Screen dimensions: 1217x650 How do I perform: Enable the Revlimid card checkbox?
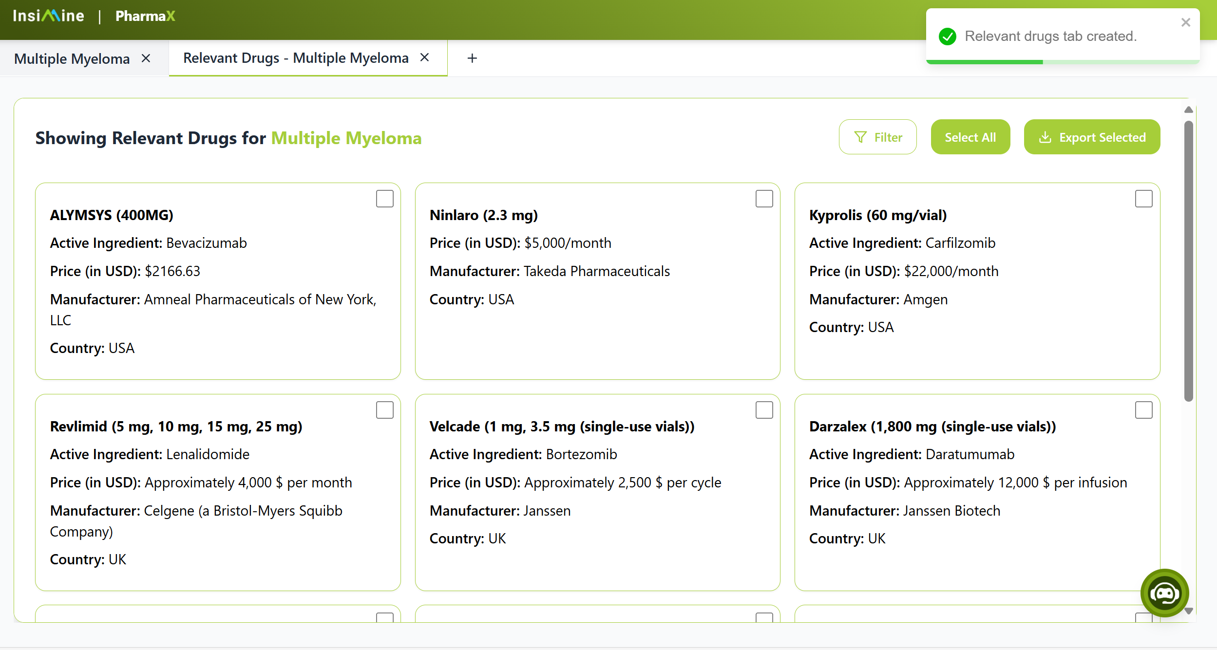(x=384, y=410)
